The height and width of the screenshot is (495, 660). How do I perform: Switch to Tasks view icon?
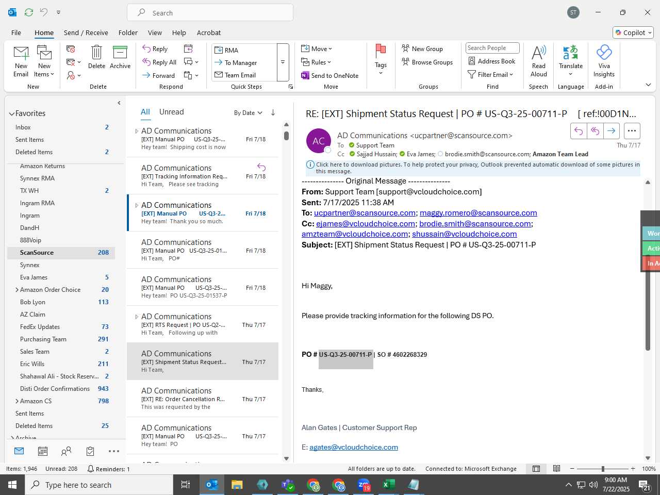click(90, 451)
